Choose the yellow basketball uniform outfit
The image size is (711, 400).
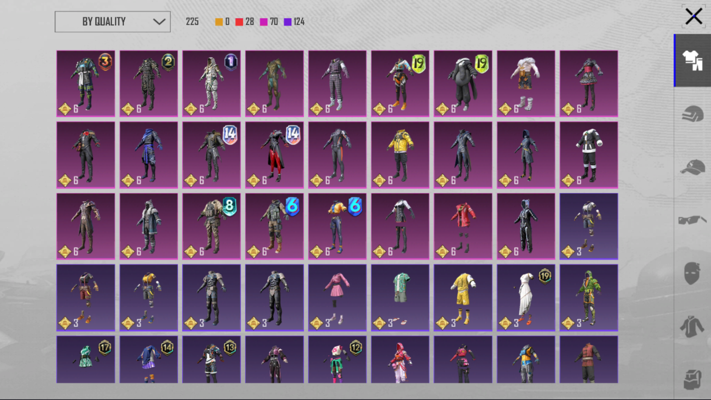[x=463, y=298]
